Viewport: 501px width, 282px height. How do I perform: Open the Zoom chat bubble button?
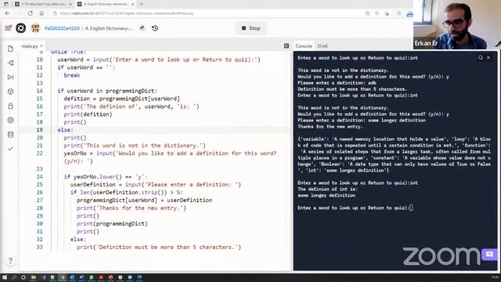(x=489, y=255)
